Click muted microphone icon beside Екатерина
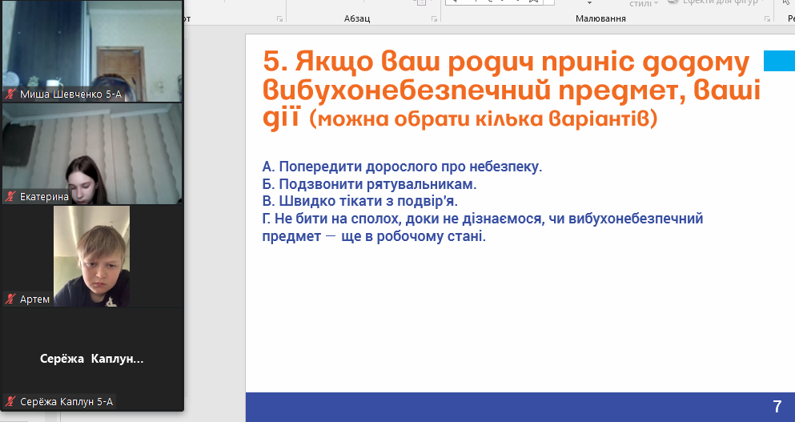The width and height of the screenshot is (795, 422). click(x=10, y=196)
